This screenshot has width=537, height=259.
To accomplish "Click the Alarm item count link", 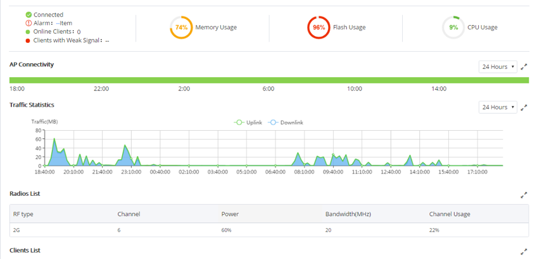I will (x=64, y=23).
